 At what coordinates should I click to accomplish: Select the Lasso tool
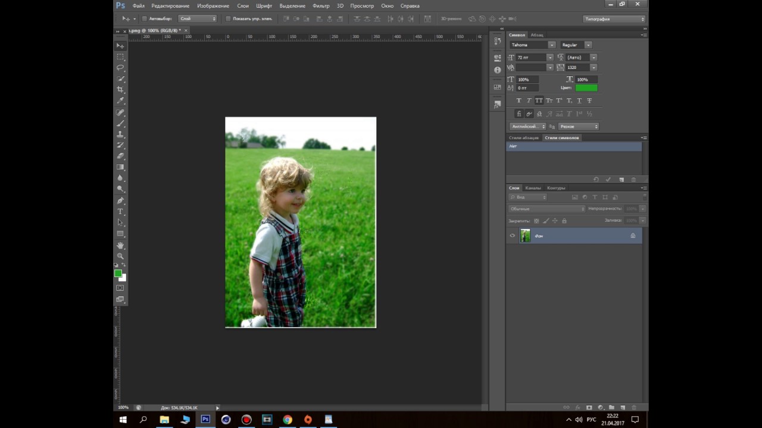coord(120,68)
